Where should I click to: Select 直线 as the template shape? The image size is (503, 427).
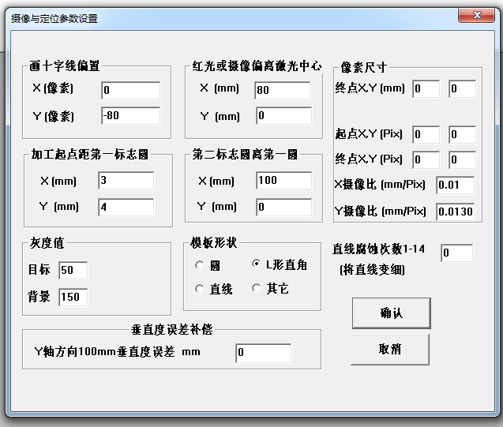click(x=199, y=289)
